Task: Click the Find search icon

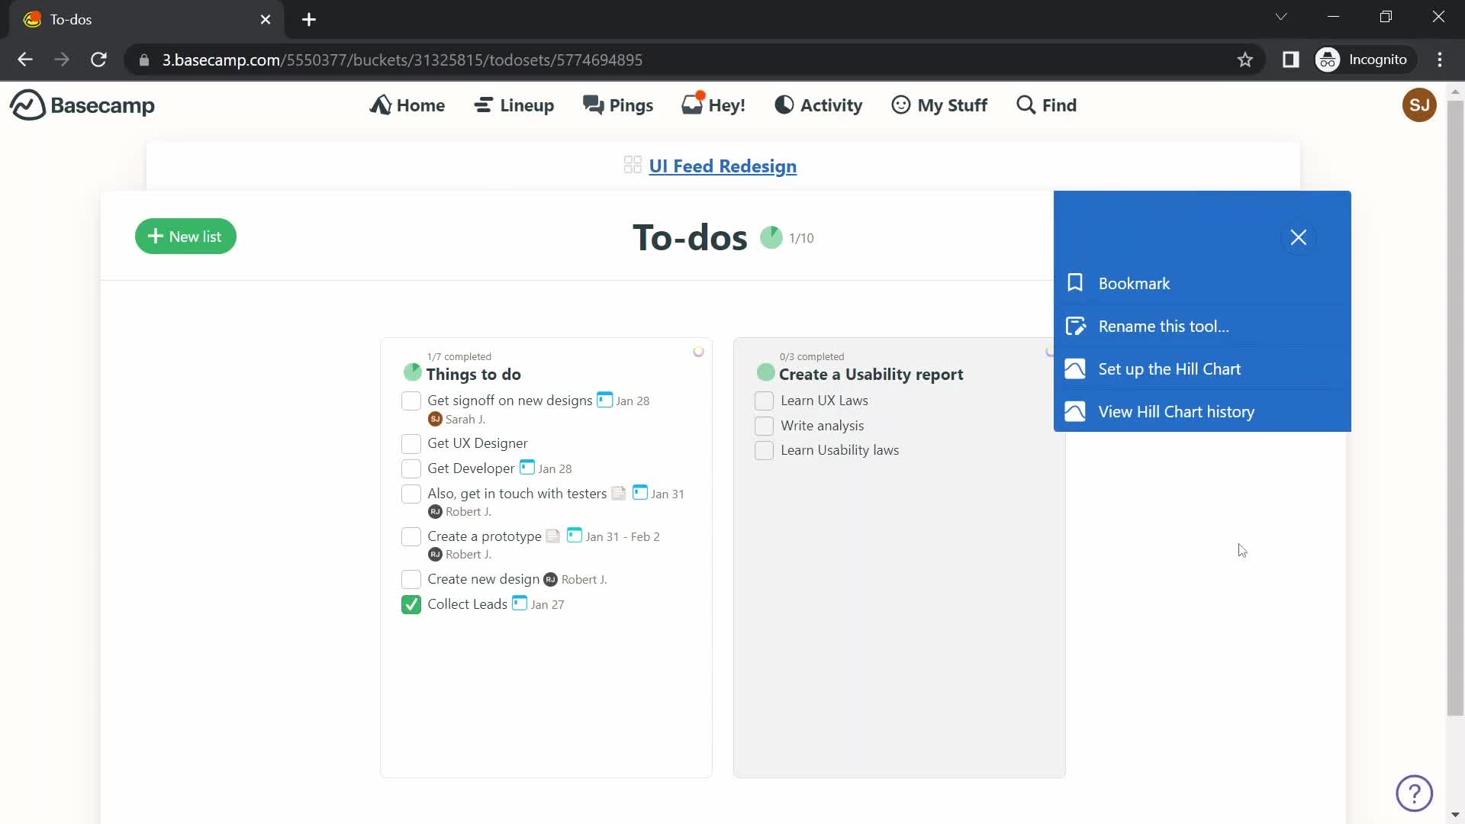Action: coord(1024,105)
